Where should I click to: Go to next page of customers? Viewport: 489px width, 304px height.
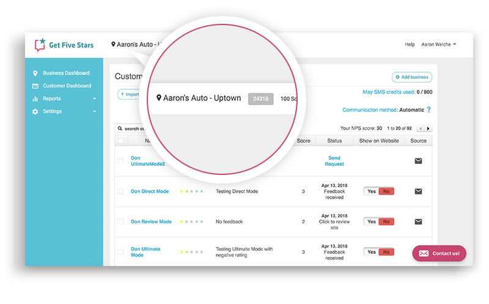pos(428,128)
